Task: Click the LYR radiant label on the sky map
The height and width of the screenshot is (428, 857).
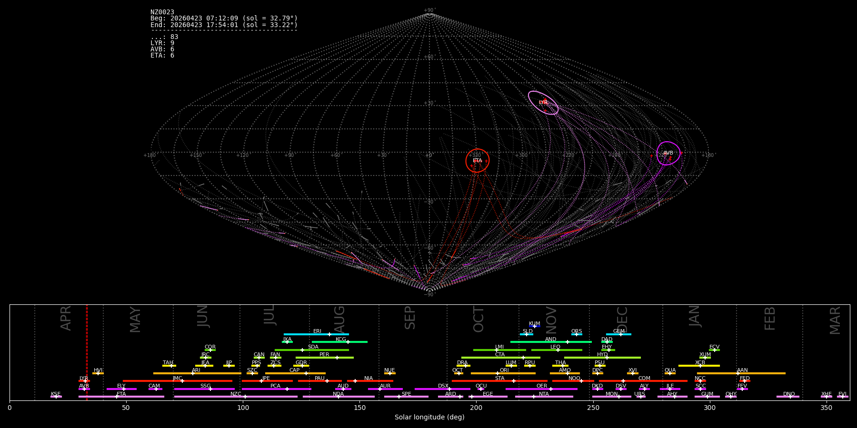Action: pyautogui.click(x=543, y=103)
